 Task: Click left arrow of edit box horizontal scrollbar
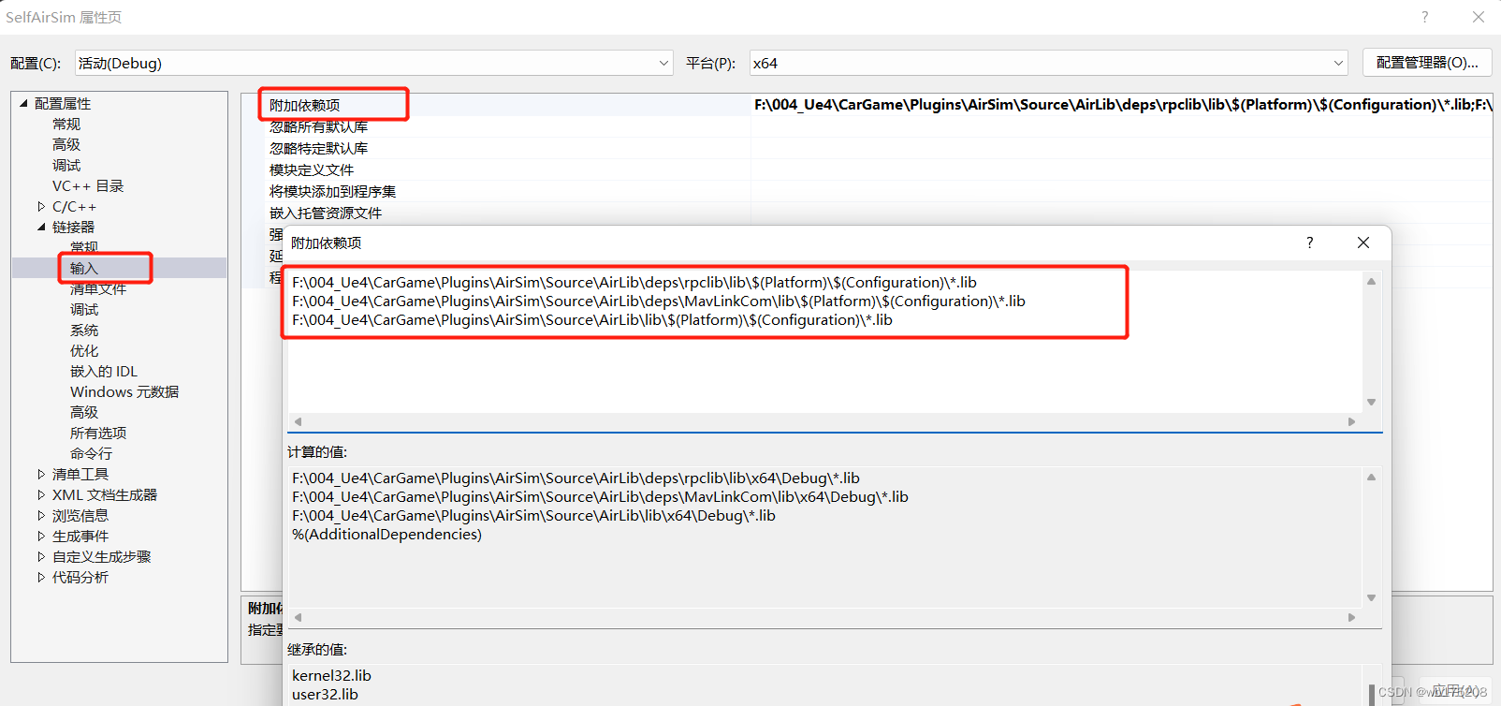tap(298, 421)
